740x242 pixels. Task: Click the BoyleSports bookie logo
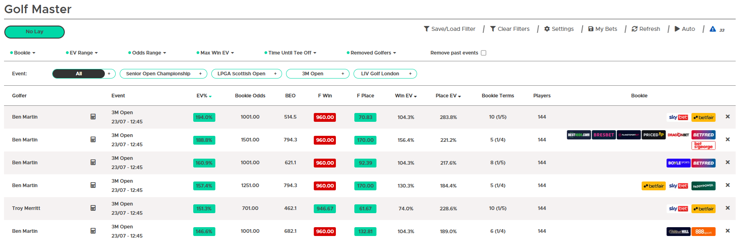678,163
